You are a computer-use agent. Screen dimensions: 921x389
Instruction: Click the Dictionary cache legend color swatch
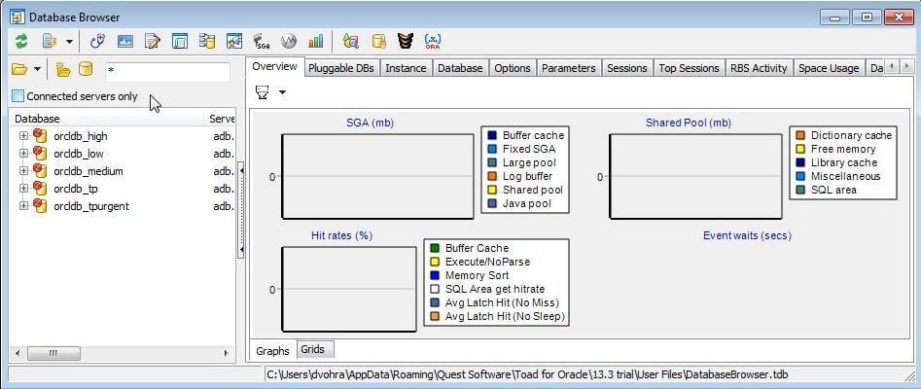coord(800,136)
